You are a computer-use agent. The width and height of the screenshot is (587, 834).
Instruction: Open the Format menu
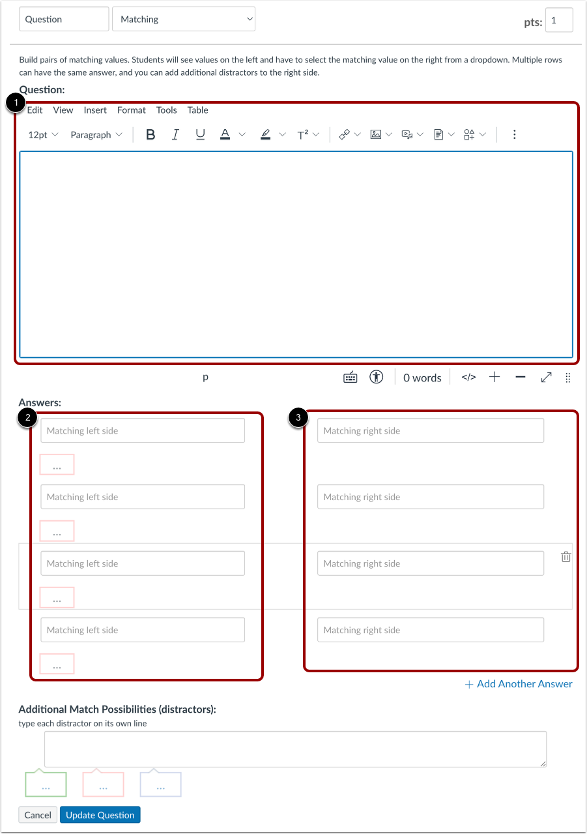click(131, 110)
